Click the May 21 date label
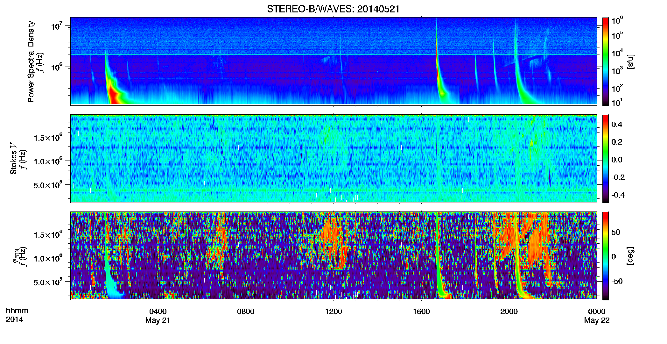The height and width of the screenshot is (344, 667). coord(158,320)
